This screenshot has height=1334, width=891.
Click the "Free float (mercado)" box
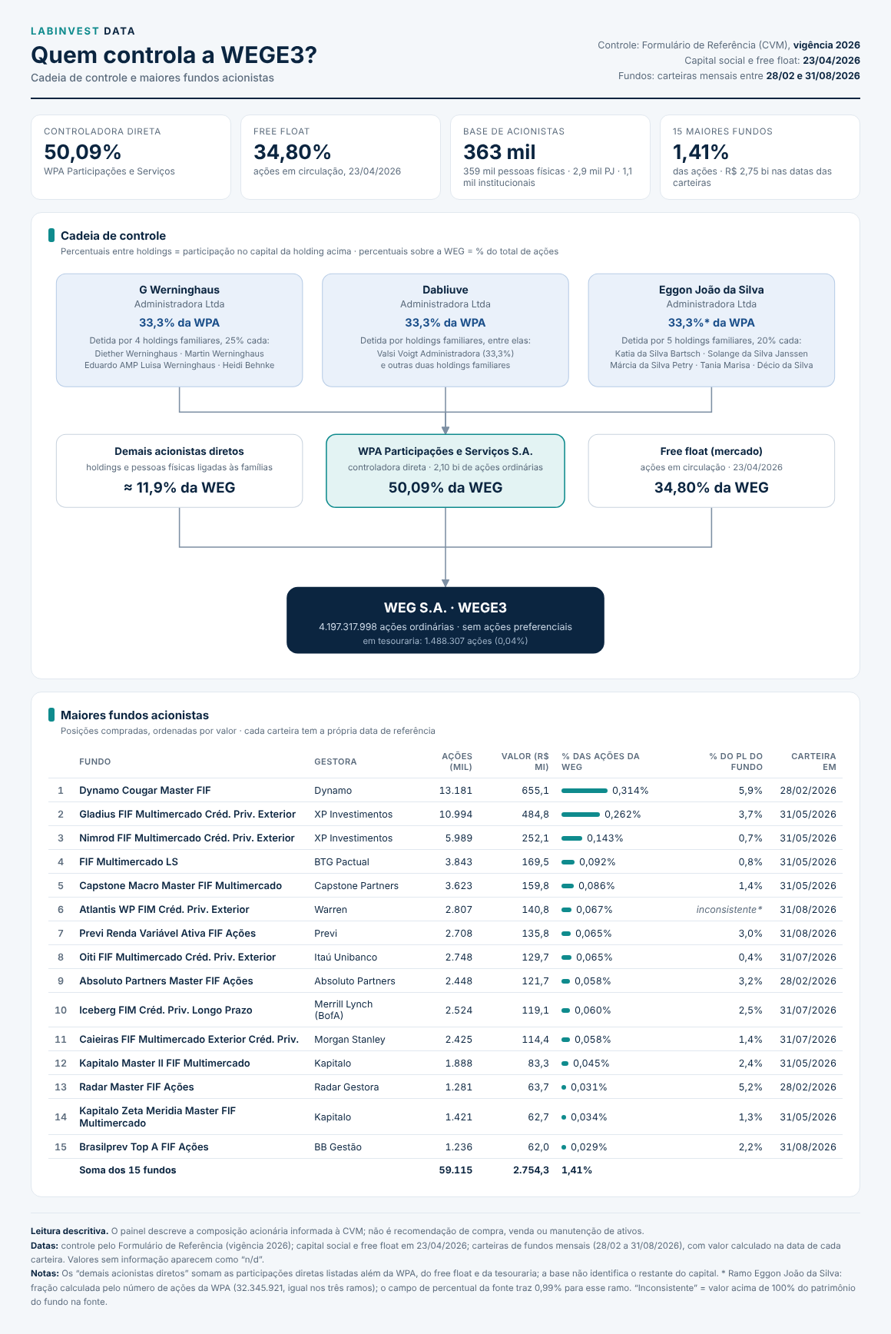[711, 470]
